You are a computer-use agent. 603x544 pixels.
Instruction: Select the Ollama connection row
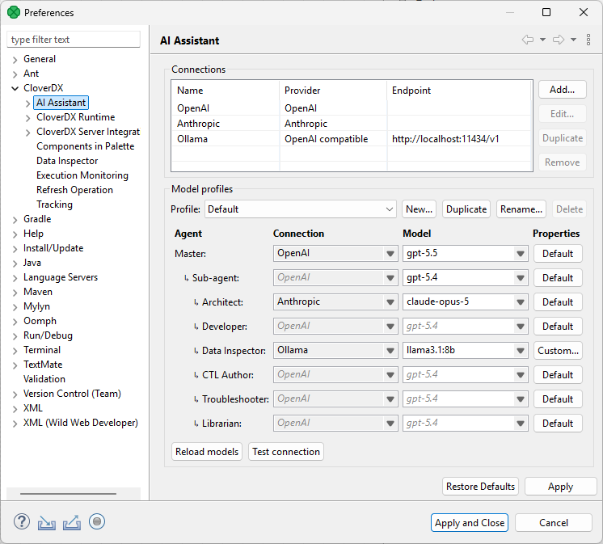[352, 139]
